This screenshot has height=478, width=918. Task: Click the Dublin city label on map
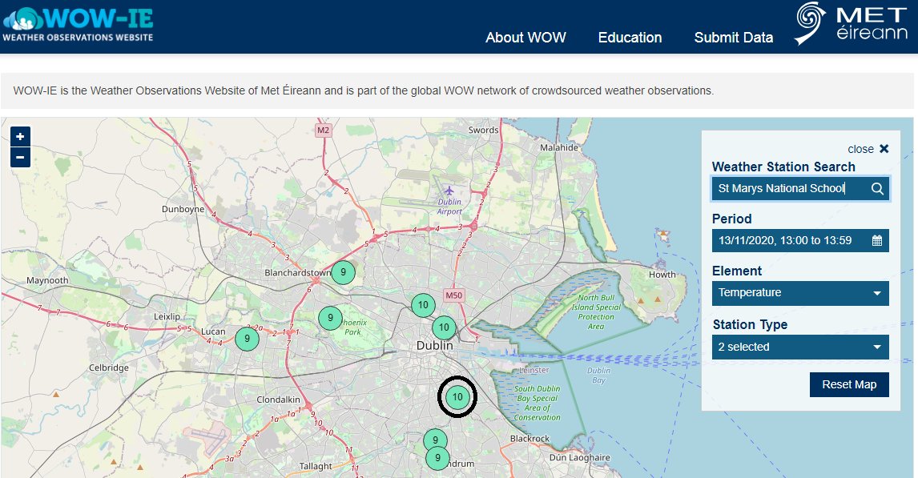434,346
